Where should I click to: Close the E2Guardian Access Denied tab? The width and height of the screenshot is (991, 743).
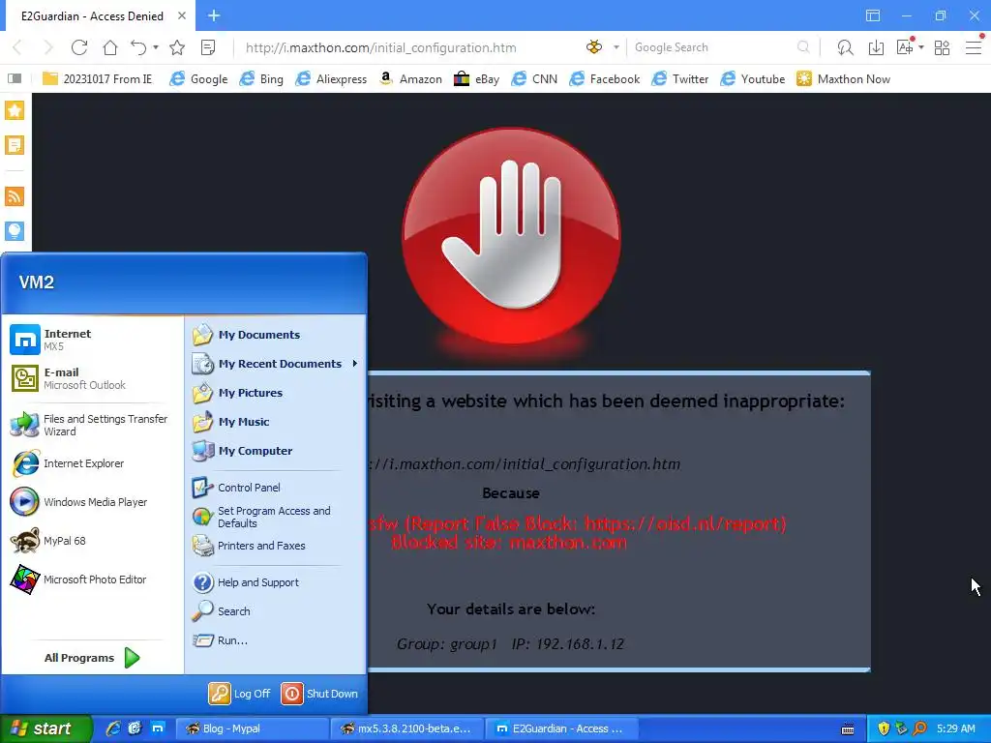tap(182, 15)
